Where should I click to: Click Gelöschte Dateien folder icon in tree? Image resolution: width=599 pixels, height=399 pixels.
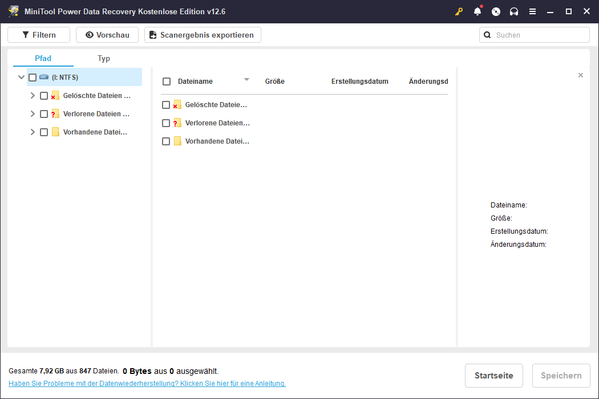point(55,95)
